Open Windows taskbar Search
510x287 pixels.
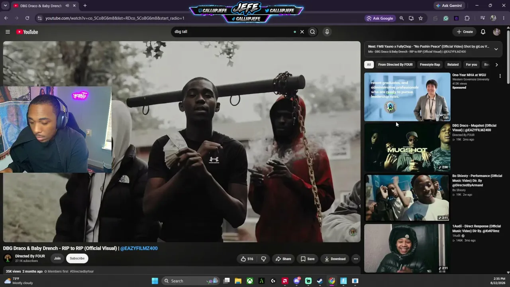(190, 281)
